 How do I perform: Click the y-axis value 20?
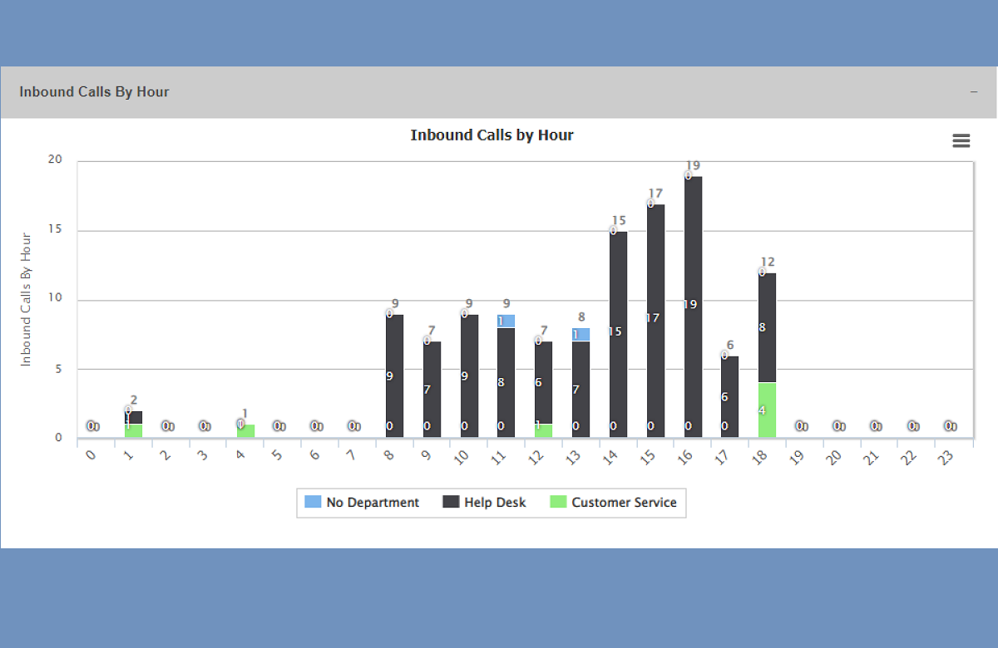55,160
